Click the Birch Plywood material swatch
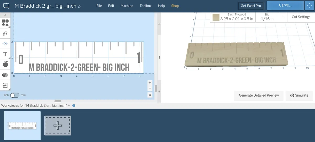This screenshot has height=142, width=315. click(x=216, y=17)
